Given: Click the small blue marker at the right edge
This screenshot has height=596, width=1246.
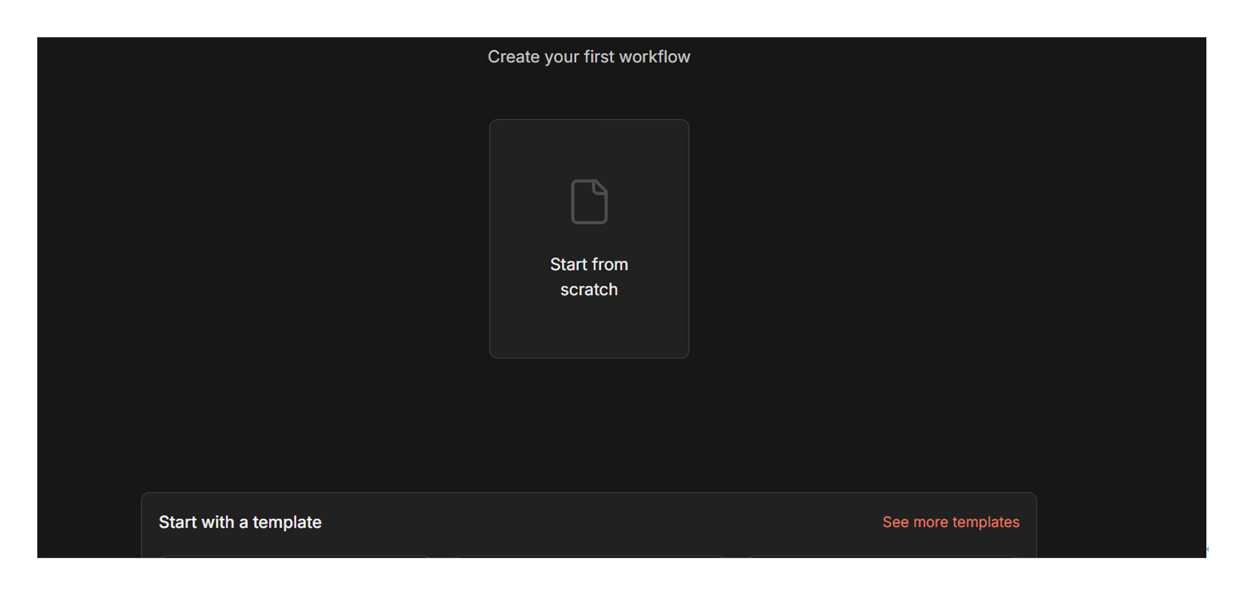Looking at the screenshot, I should pyautogui.click(x=1207, y=549).
